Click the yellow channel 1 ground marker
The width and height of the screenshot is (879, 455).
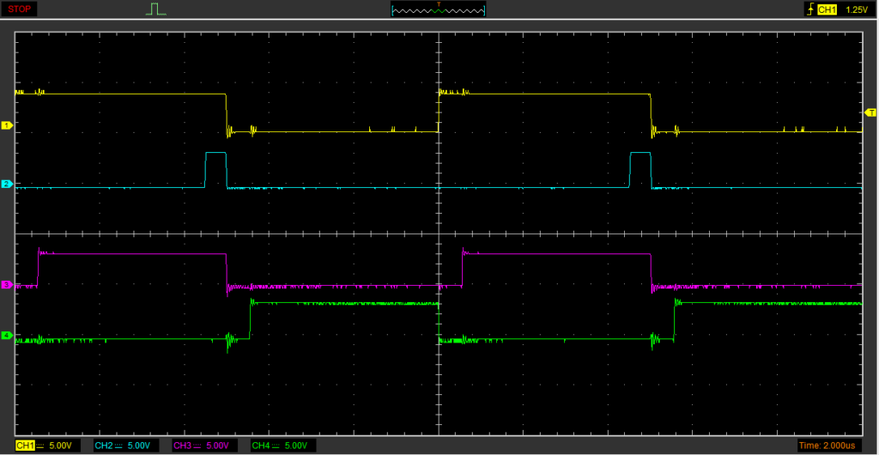7,125
